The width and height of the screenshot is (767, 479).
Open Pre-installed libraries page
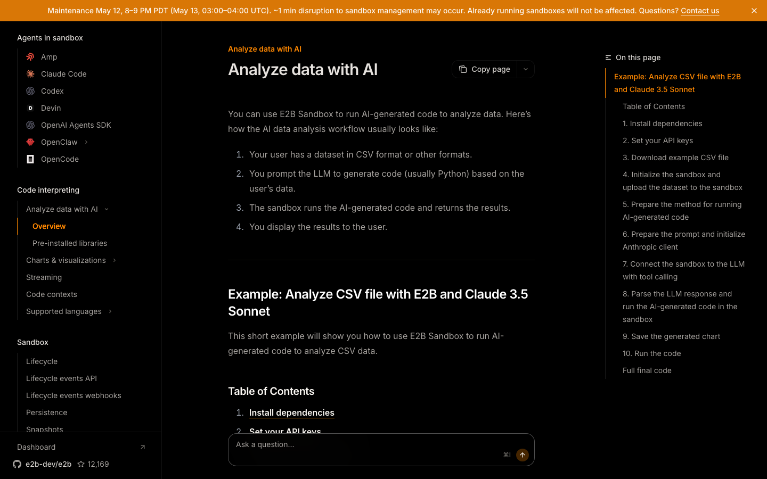click(x=70, y=243)
